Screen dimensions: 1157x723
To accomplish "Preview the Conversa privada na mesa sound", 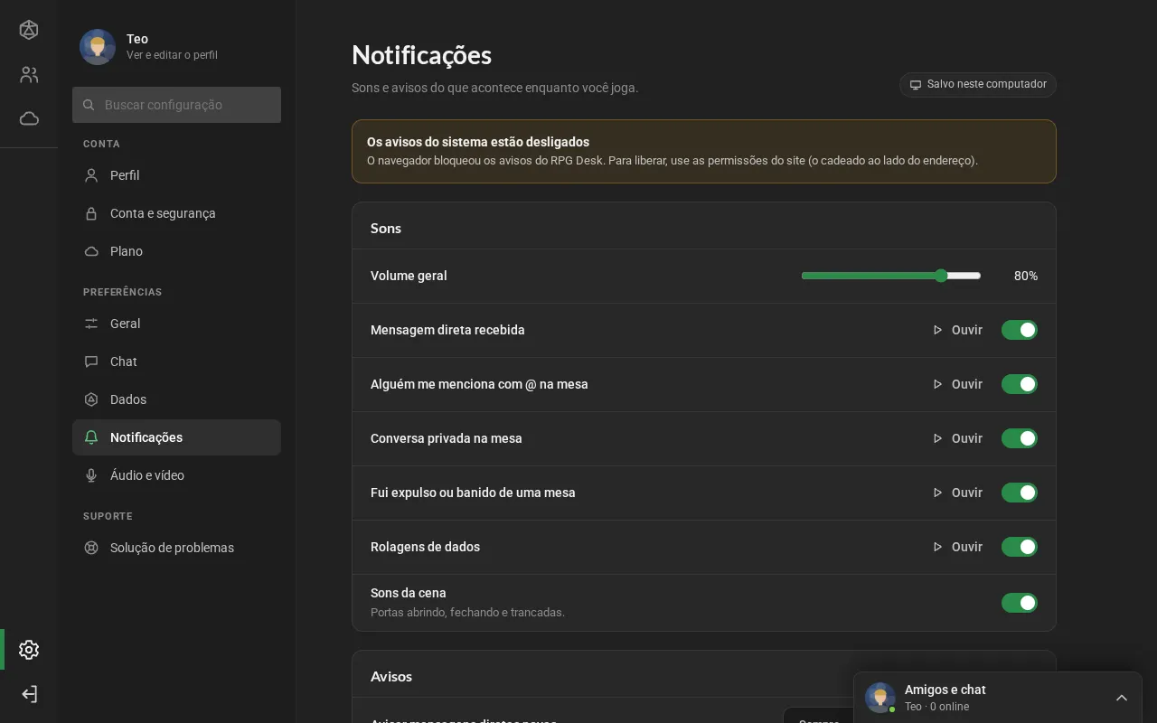I will (957, 438).
